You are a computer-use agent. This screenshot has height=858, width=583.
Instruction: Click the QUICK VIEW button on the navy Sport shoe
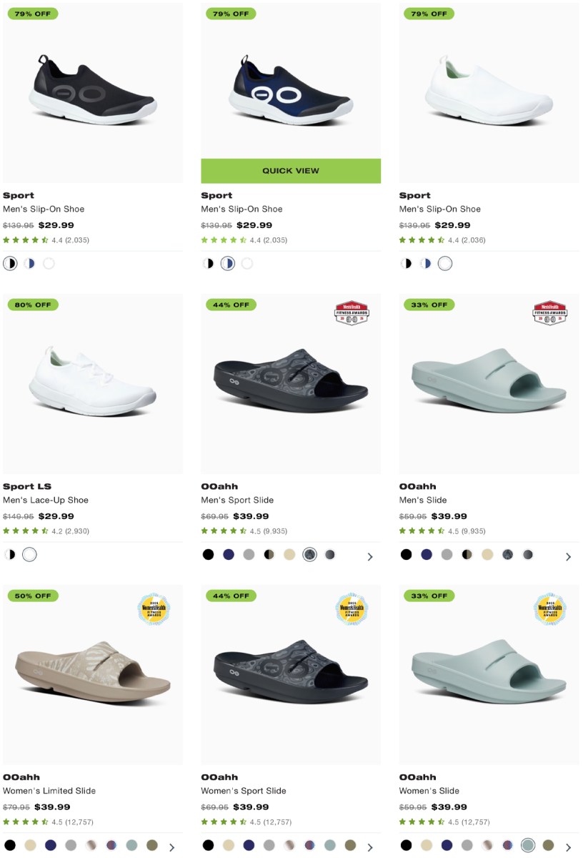(290, 171)
